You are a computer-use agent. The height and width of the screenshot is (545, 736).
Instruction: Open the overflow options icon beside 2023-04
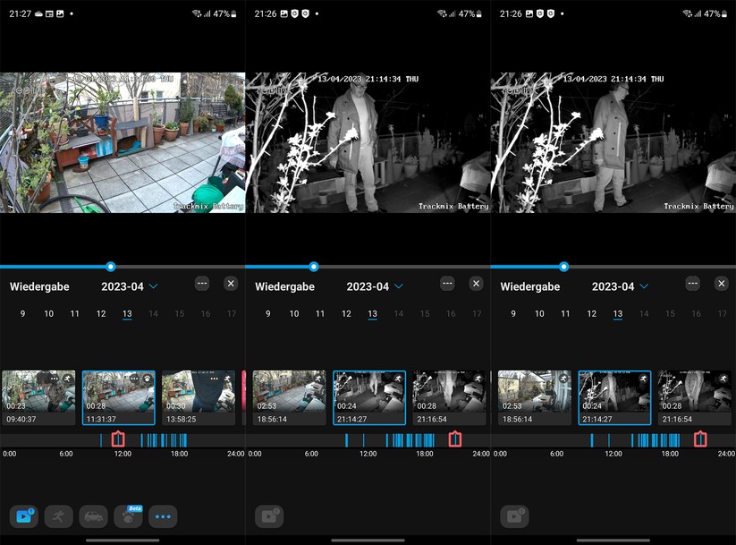[x=203, y=283]
